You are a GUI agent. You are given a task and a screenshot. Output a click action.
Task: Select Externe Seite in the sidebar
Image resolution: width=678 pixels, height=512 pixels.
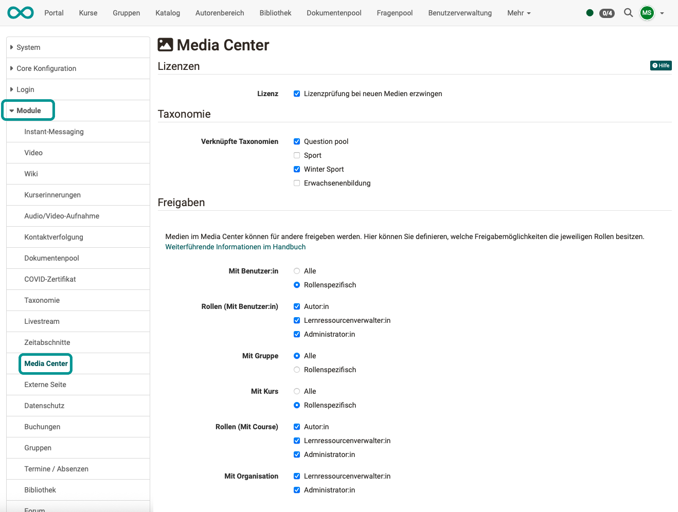pyautogui.click(x=45, y=384)
